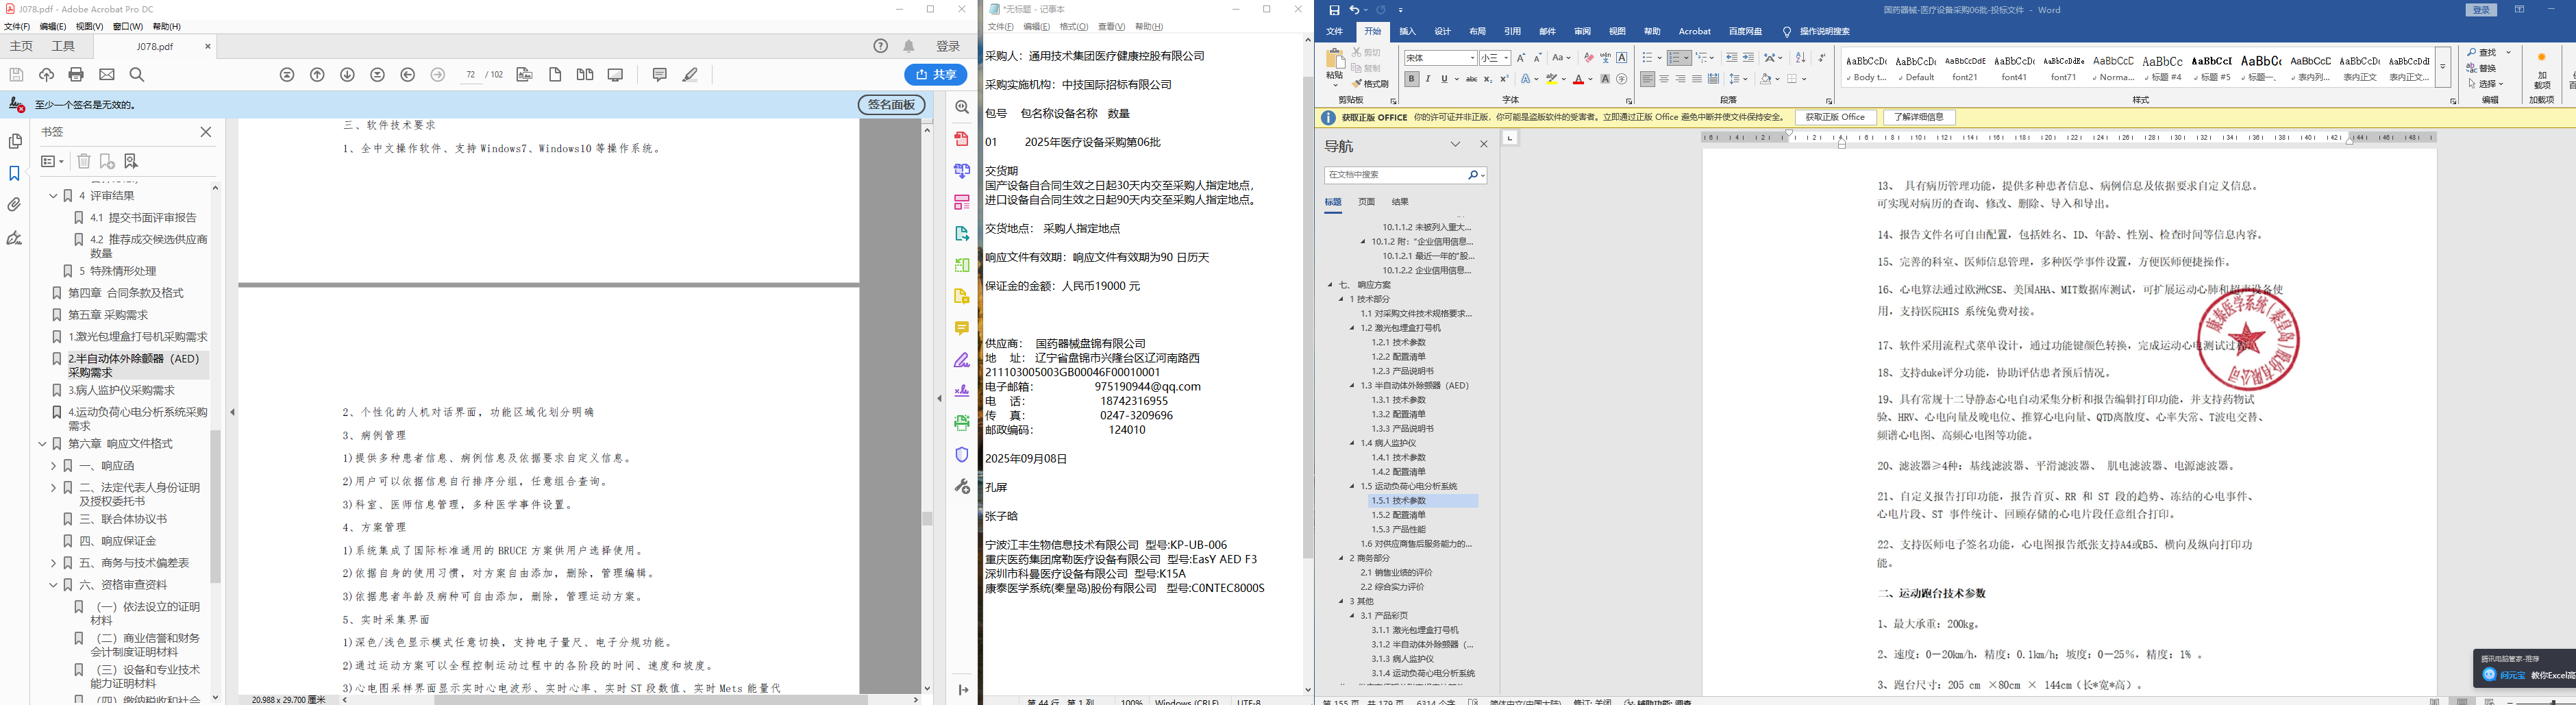Open Acrobat signatures panel in left sidebar
Image resolution: width=2576 pixels, height=705 pixels.
click(15, 238)
